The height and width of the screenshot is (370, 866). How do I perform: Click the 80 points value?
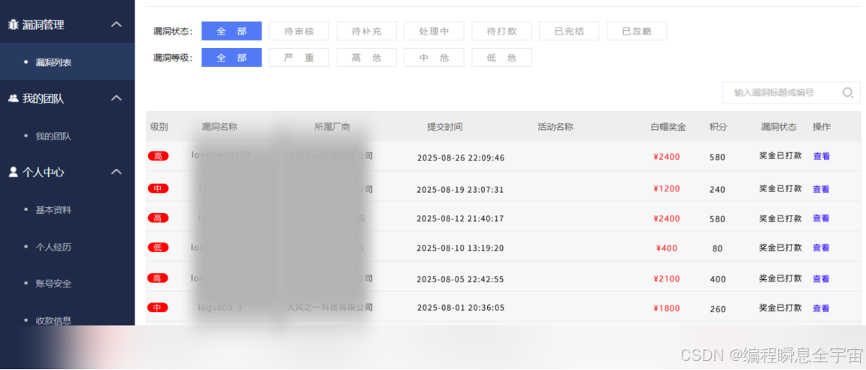pos(717,248)
